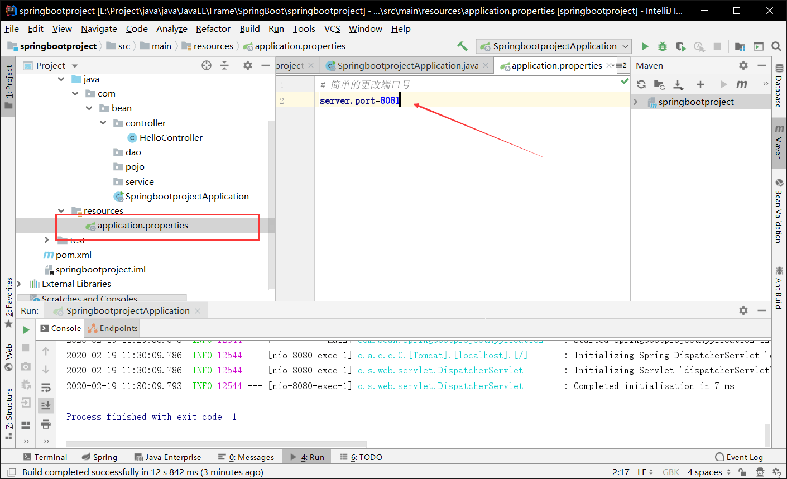
Task: Open the 6: TODO tool window
Action: [361, 457]
